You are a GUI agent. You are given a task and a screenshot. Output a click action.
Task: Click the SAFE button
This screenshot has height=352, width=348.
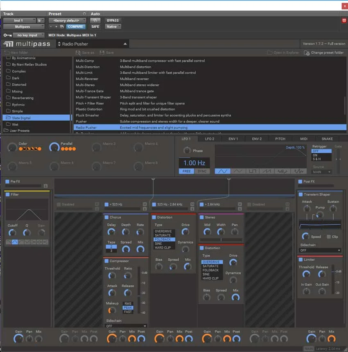pyautogui.click(x=95, y=27)
